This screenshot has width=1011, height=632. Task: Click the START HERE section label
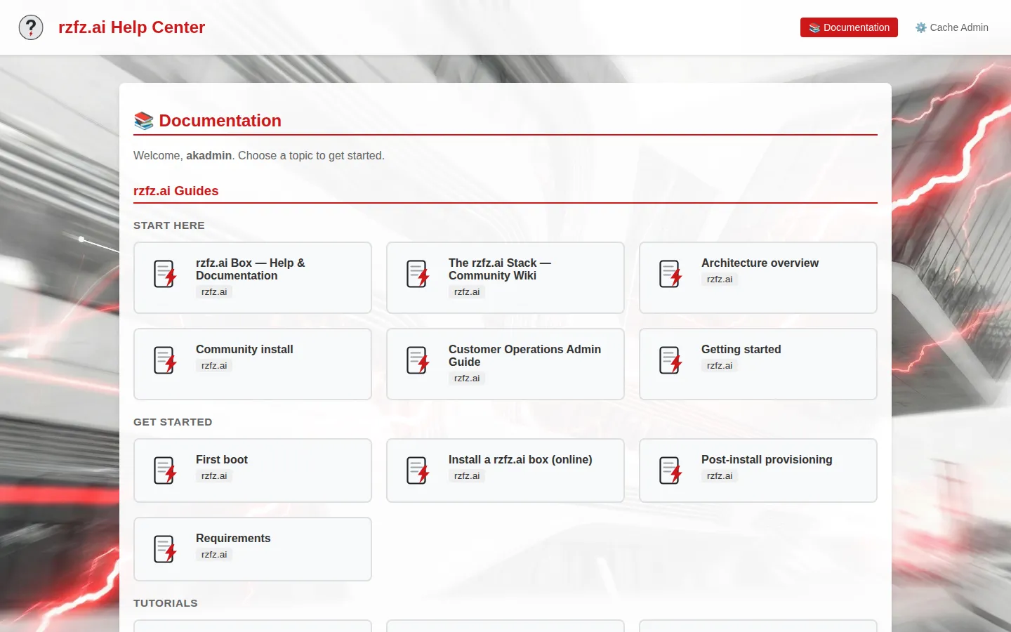tap(169, 225)
